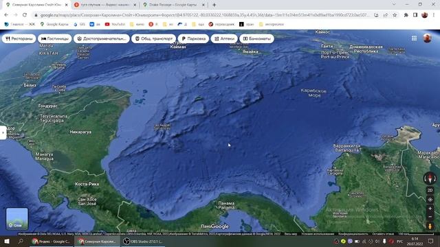Click the Весь мир footer link
440x247 pixels.
coord(291,234)
